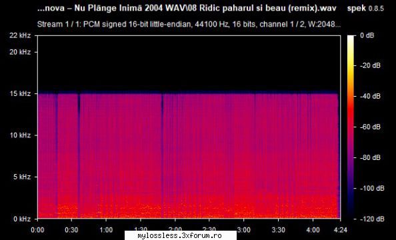Click the dB color gradient legend bar
The image size is (396, 240).
click(x=351, y=127)
